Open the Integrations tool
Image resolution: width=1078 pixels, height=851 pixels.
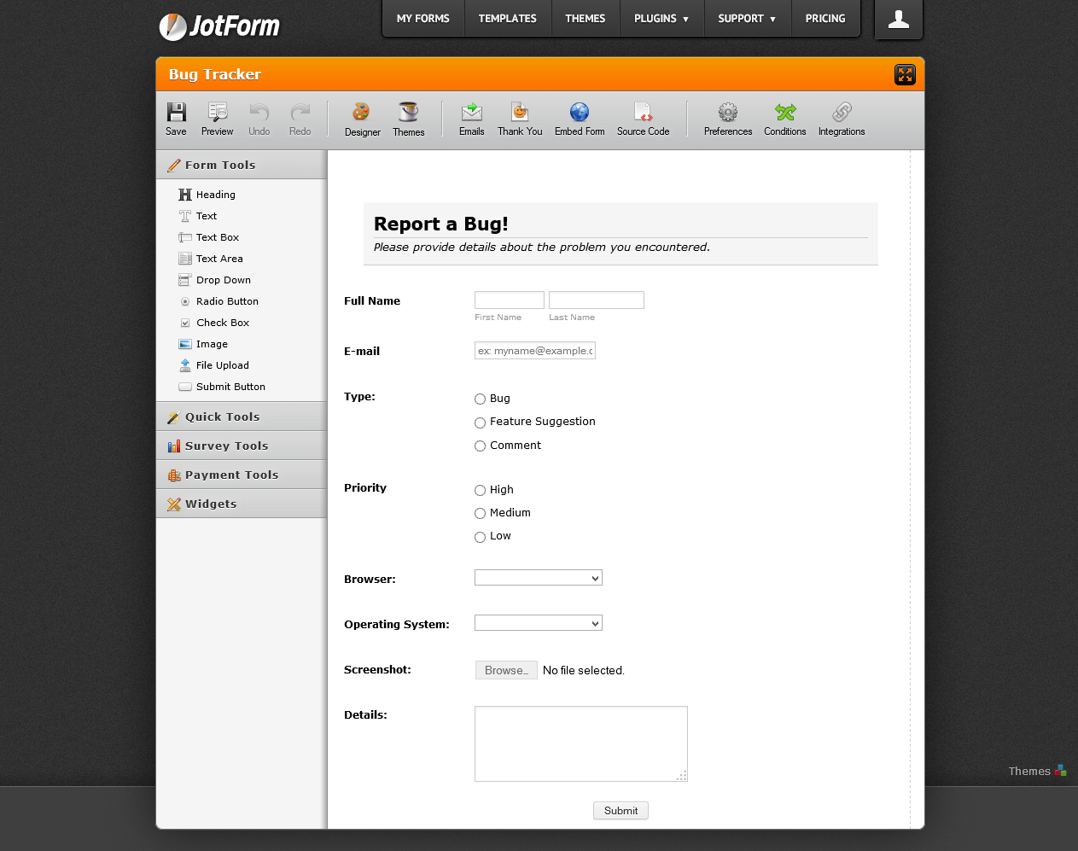[841, 113]
